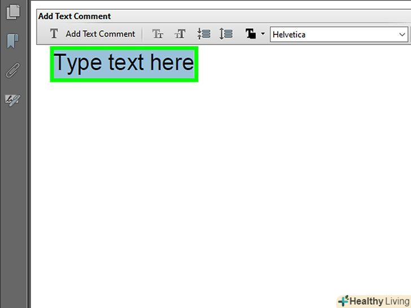The height and width of the screenshot is (308, 411).
Task: Decrease line spacing in toolbar
Action: point(204,34)
